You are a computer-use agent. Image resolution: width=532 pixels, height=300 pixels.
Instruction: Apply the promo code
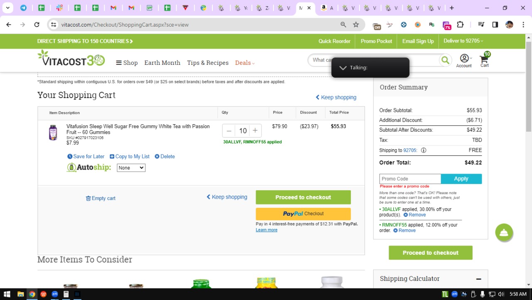(x=461, y=179)
